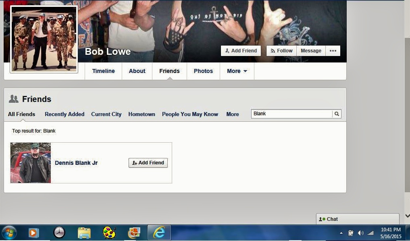
Task: Add Dennis Blank Jr as friend
Action: (148, 162)
